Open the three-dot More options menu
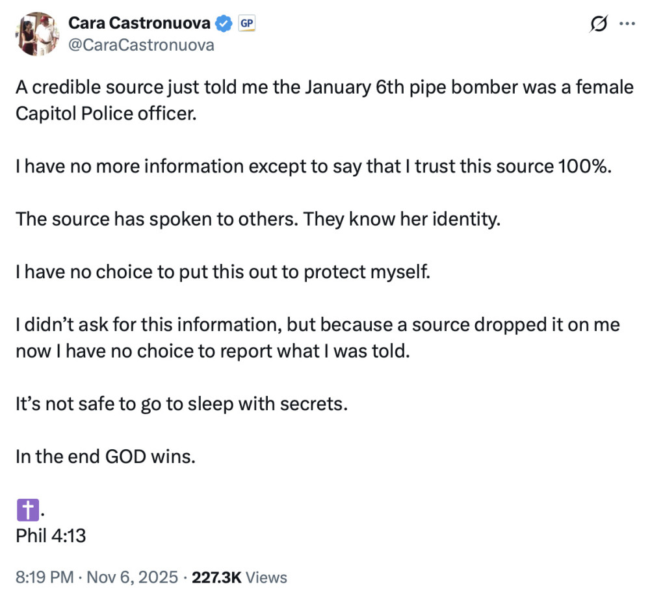Screen dimensions: 650x606 [x=626, y=24]
